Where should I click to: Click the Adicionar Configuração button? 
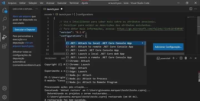[168, 47]
